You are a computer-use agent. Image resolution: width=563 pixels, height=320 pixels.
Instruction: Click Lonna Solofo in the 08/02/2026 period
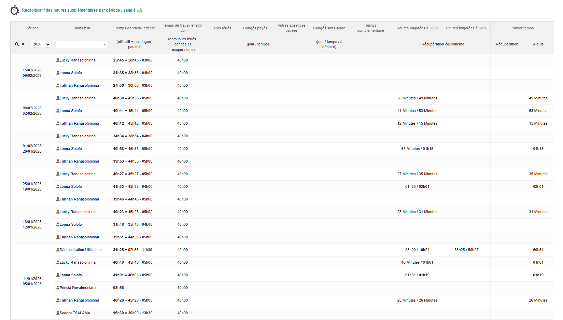click(x=71, y=111)
